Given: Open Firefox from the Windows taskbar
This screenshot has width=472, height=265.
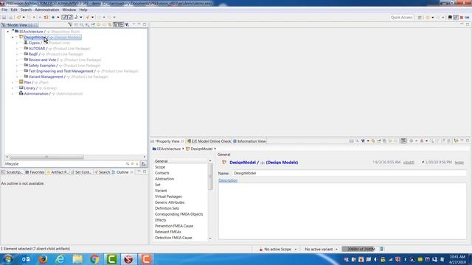Looking at the screenshot, I should (43, 259).
